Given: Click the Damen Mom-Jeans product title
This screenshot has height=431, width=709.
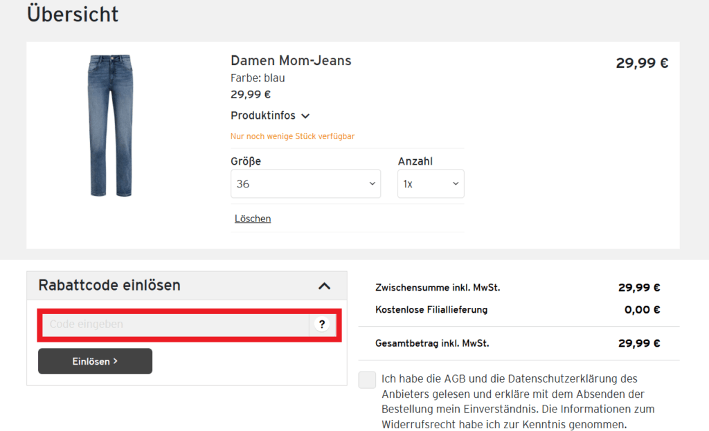Looking at the screenshot, I should (x=291, y=61).
